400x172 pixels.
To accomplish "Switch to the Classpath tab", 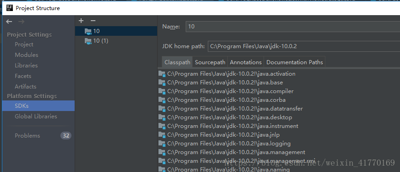I will click(177, 62).
